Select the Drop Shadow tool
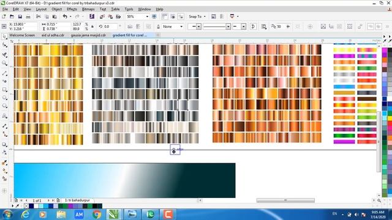The height and width of the screenshot is (220, 392). point(4,144)
